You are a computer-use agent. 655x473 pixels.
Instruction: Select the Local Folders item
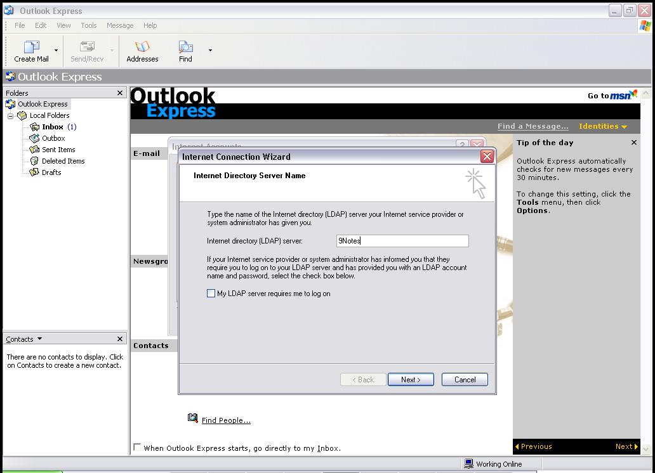click(50, 115)
